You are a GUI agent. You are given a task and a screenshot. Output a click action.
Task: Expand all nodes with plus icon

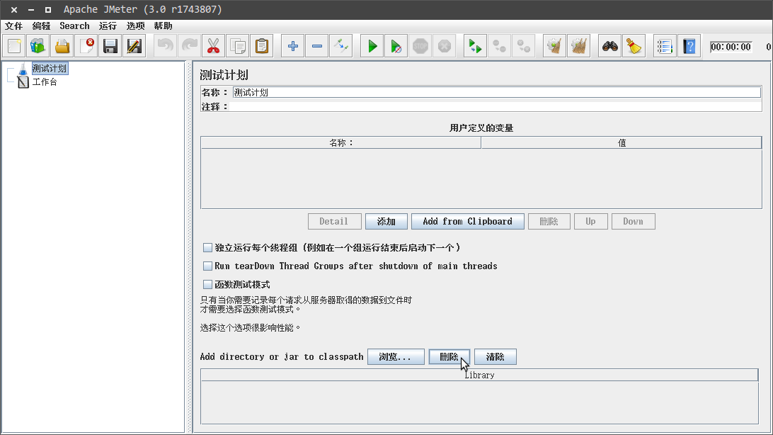point(293,46)
